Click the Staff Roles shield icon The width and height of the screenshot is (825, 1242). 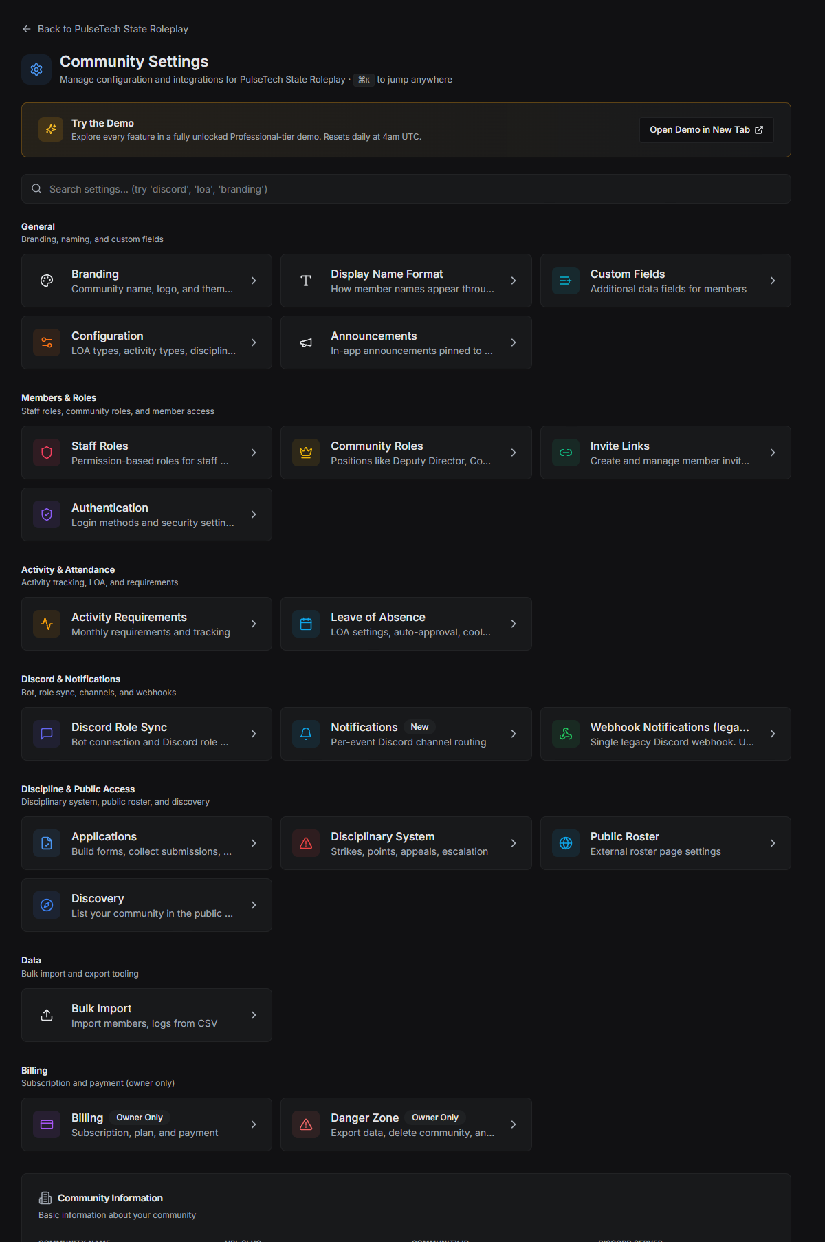[47, 453]
